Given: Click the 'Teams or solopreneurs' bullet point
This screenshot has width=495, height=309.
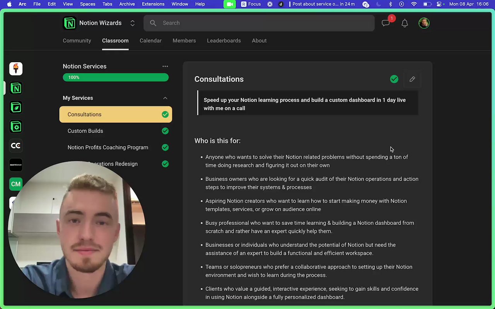Looking at the screenshot, I should 309,271.
